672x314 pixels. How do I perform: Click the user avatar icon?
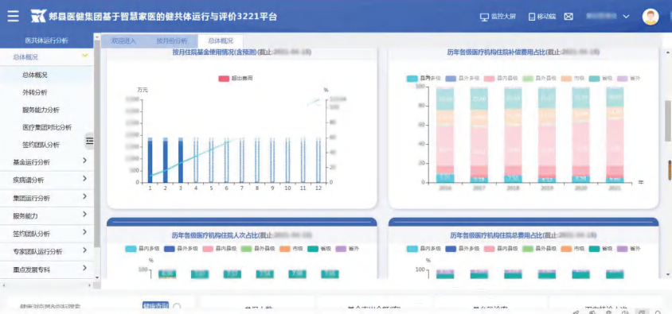tap(651, 17)
